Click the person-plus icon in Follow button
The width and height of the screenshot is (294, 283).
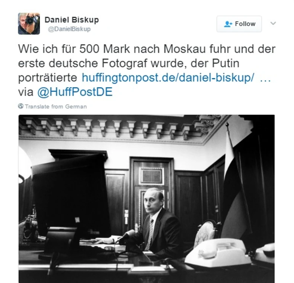[x=228, y=24]
